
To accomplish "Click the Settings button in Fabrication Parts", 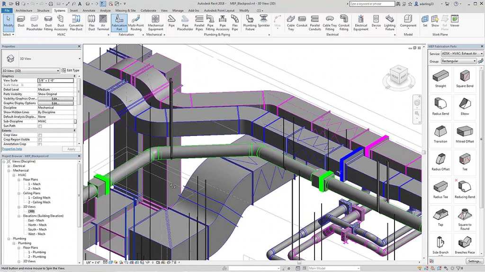I will click(x=474, y=261).
